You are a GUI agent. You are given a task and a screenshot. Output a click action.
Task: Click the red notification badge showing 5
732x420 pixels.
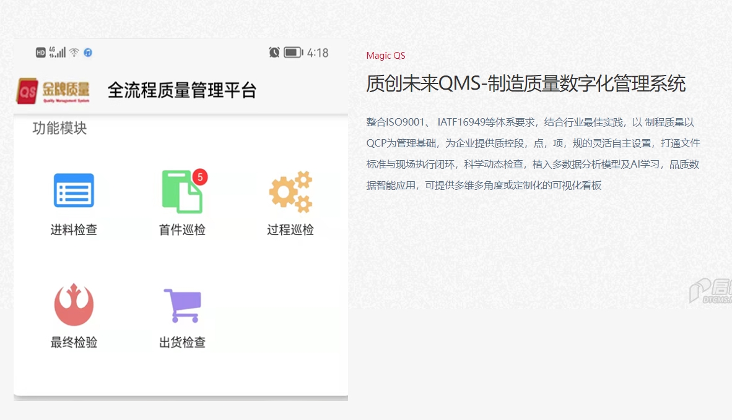[x=199, y=177]
